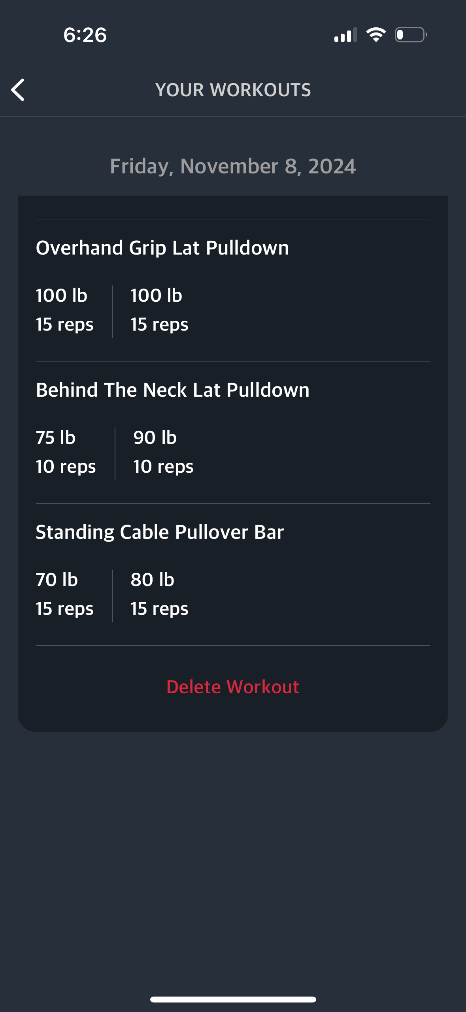Image resolution: width=466 pixels, height=1012 pixels.
Task: Tap the 15 reps label under 80 lb
Action: pos(159,609)
